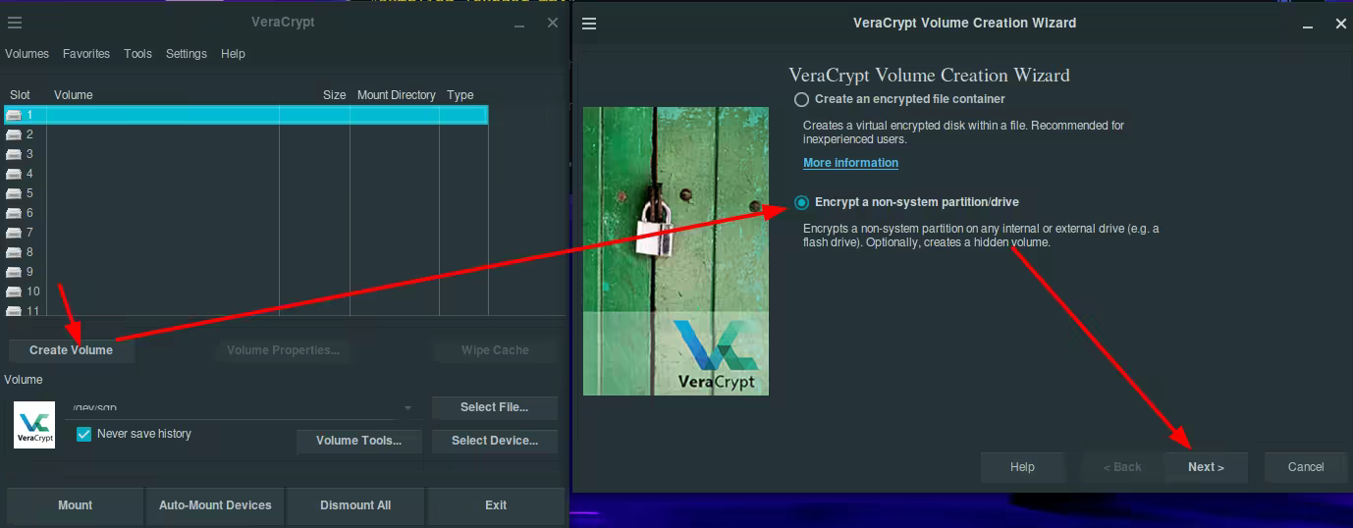Screen dimensions: 1353x528
Task: Open the More information link
Action: click(850, 163)
